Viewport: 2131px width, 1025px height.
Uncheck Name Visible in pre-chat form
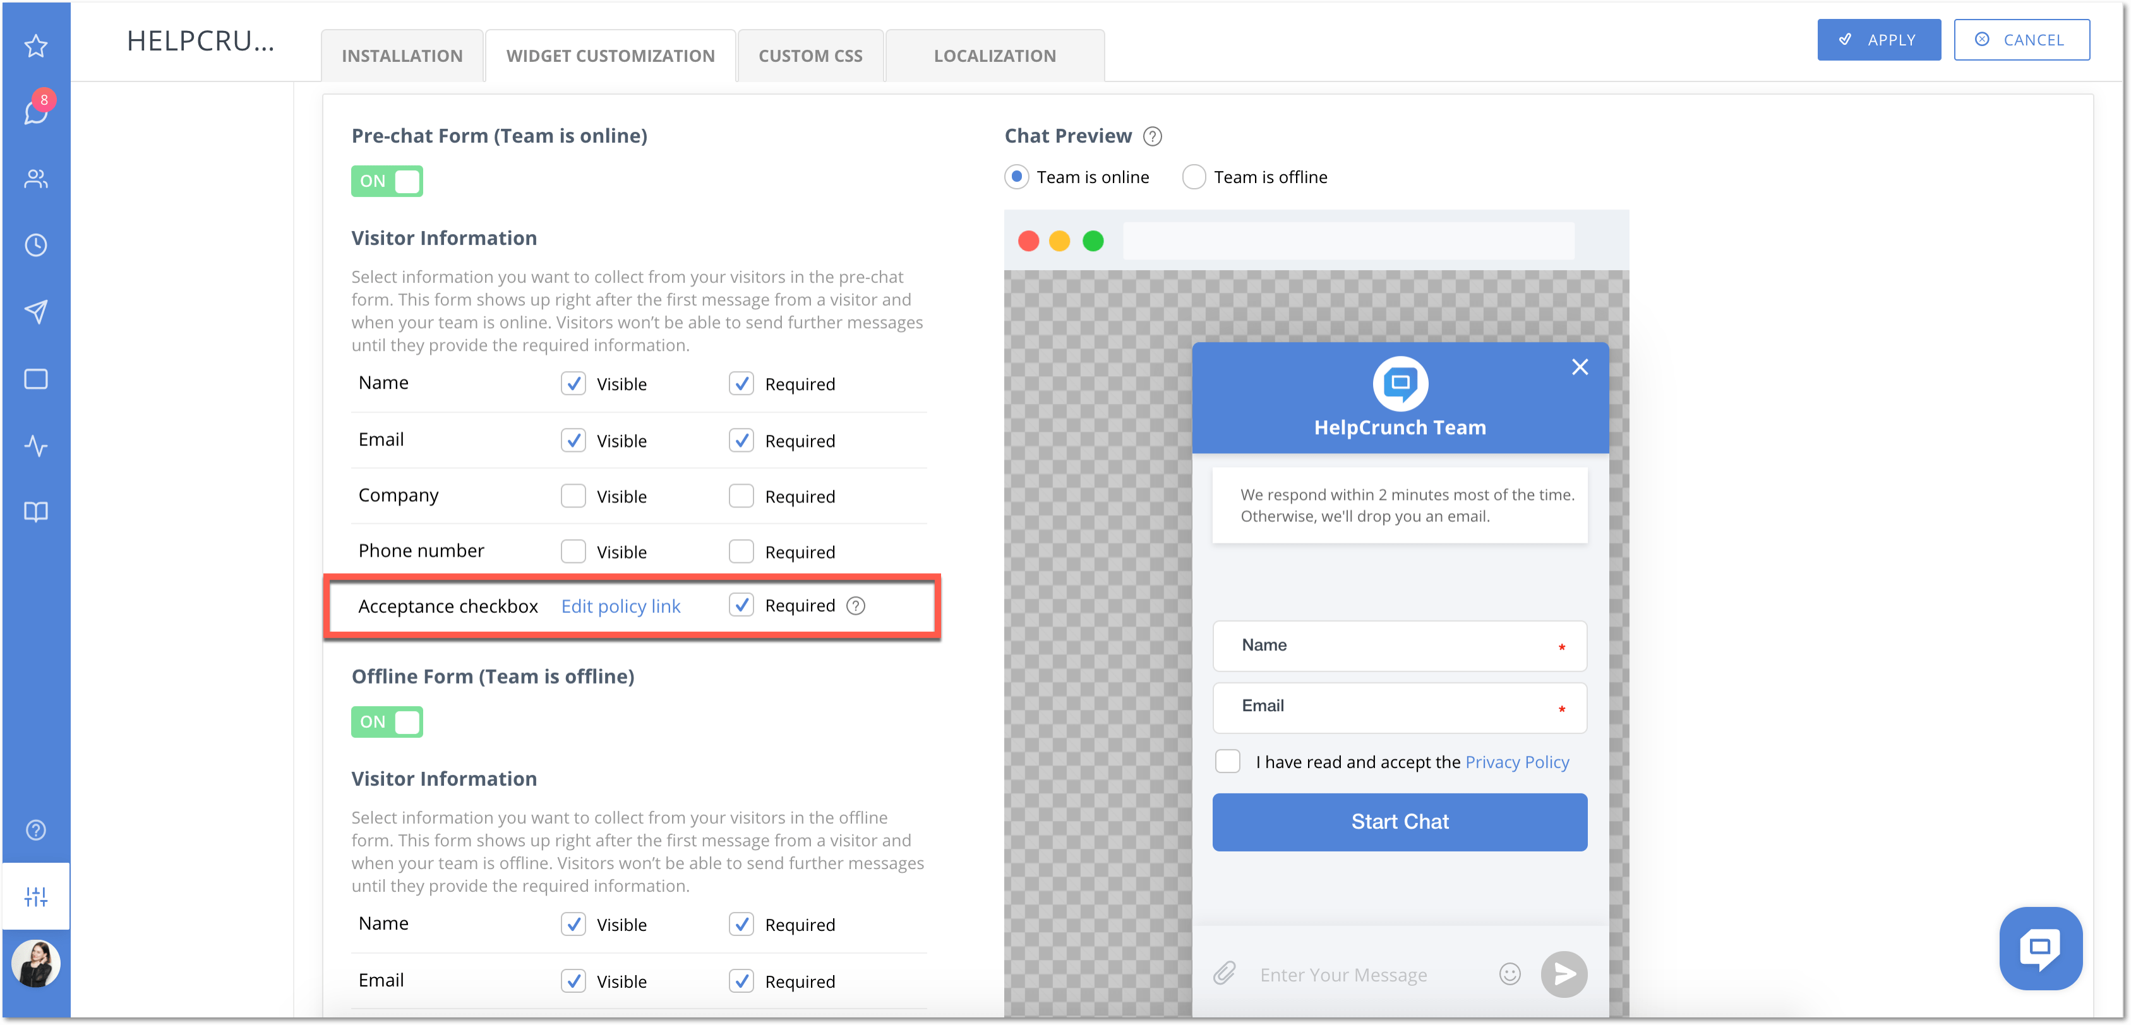[573, 384]
